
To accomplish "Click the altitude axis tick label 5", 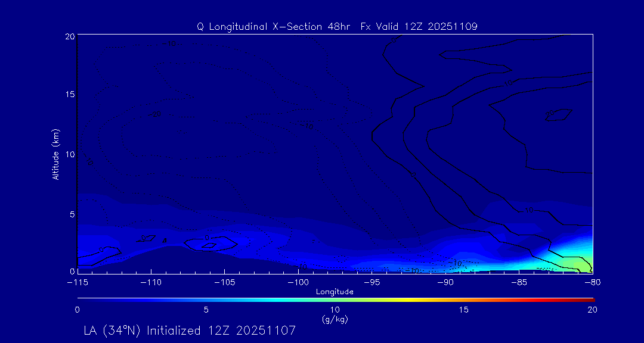I will (72, 214).
